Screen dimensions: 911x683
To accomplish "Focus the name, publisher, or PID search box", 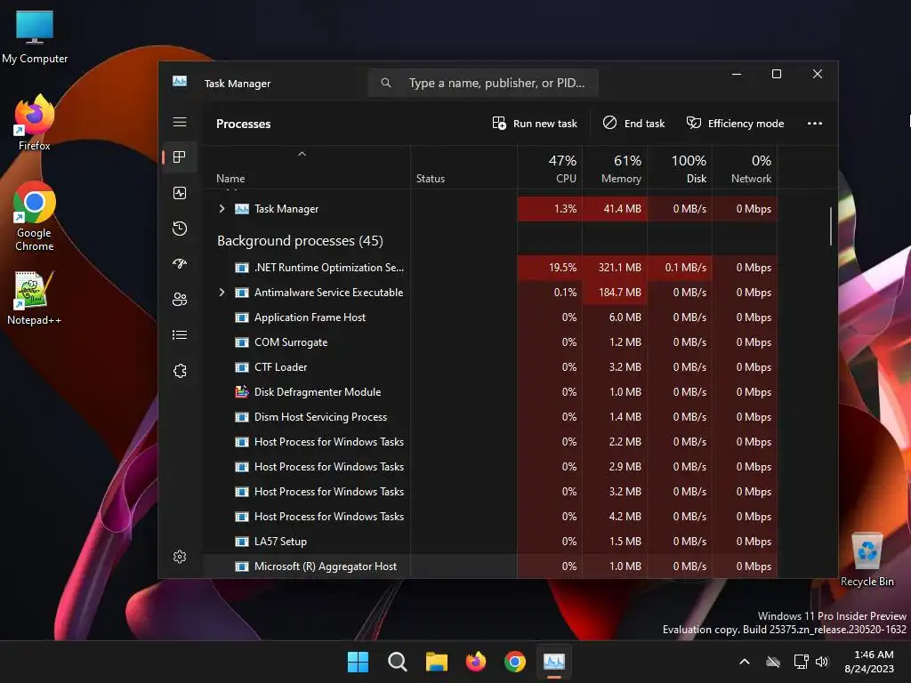I will click(x=483, y=83).
